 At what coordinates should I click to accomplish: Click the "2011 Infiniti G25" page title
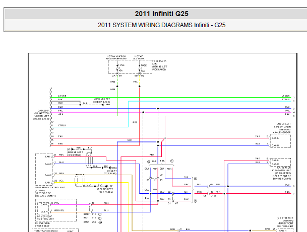161,14
